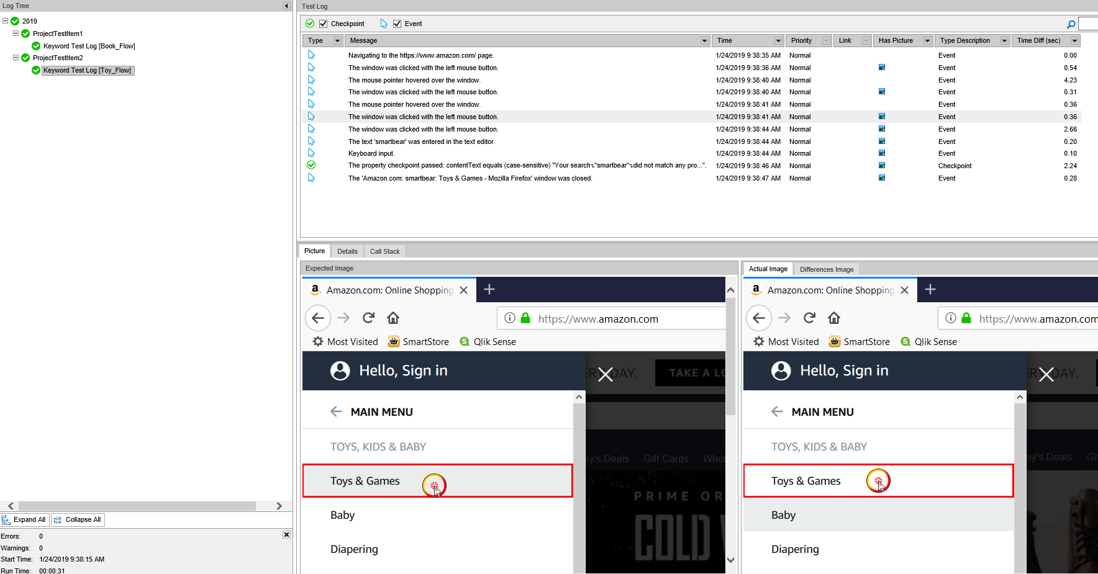Viewport: 1098px width, 574px height.
Task: Select the 'smartbear' text entered row
Action: pyautogui.click(x=691, y=141)
